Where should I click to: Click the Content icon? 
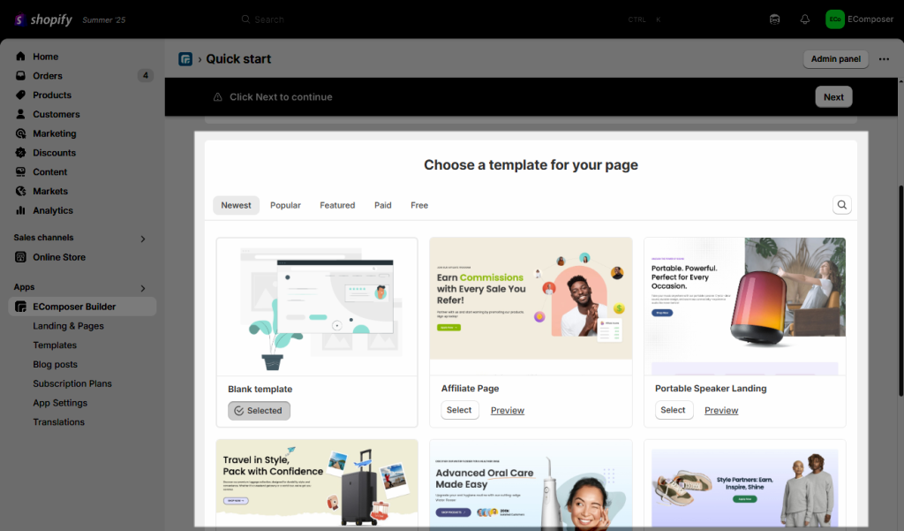tap(21, 172)
